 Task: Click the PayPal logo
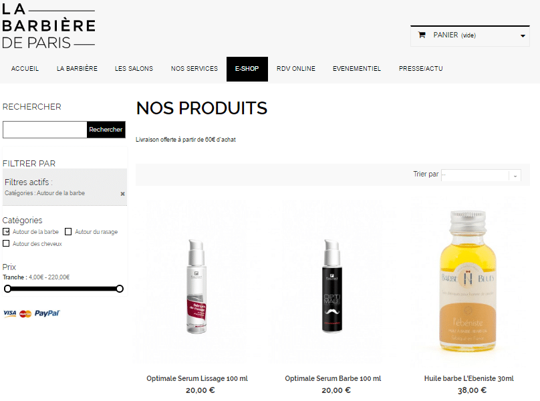tap(47, 313)
